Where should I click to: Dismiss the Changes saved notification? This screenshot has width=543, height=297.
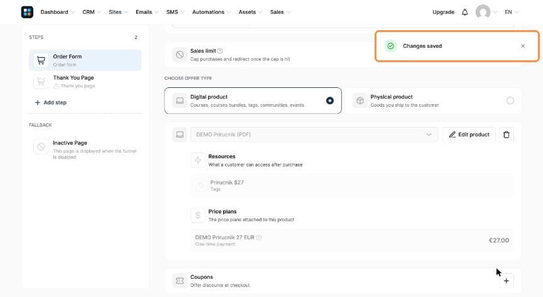[522, 46]
